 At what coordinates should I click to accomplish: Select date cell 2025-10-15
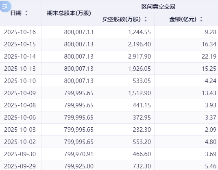coord(20,44)
